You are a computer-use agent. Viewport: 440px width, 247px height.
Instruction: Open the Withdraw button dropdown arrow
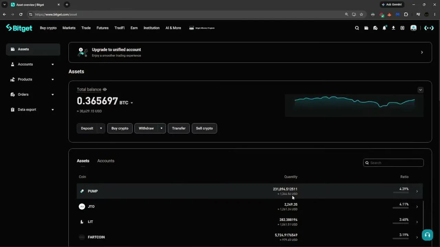tap(161, 128)
